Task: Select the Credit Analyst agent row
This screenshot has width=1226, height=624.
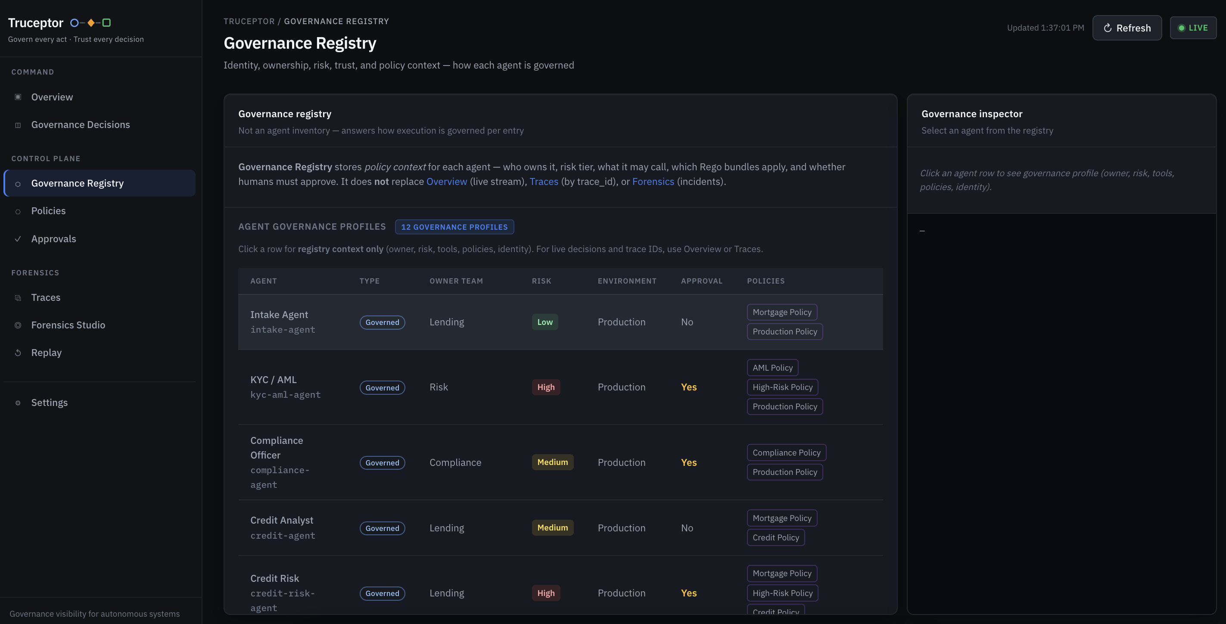Action: [x=560, y=528]
